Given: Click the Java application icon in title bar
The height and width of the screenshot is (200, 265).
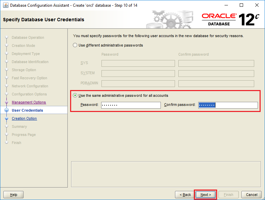Looking at the screenshot, I should 6,5.
